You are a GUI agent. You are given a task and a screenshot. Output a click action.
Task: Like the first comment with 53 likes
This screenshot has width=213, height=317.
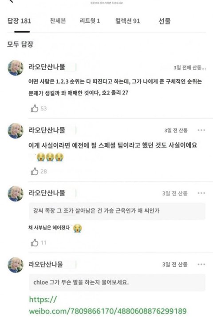pyautogui.click(x=35, y=108)
